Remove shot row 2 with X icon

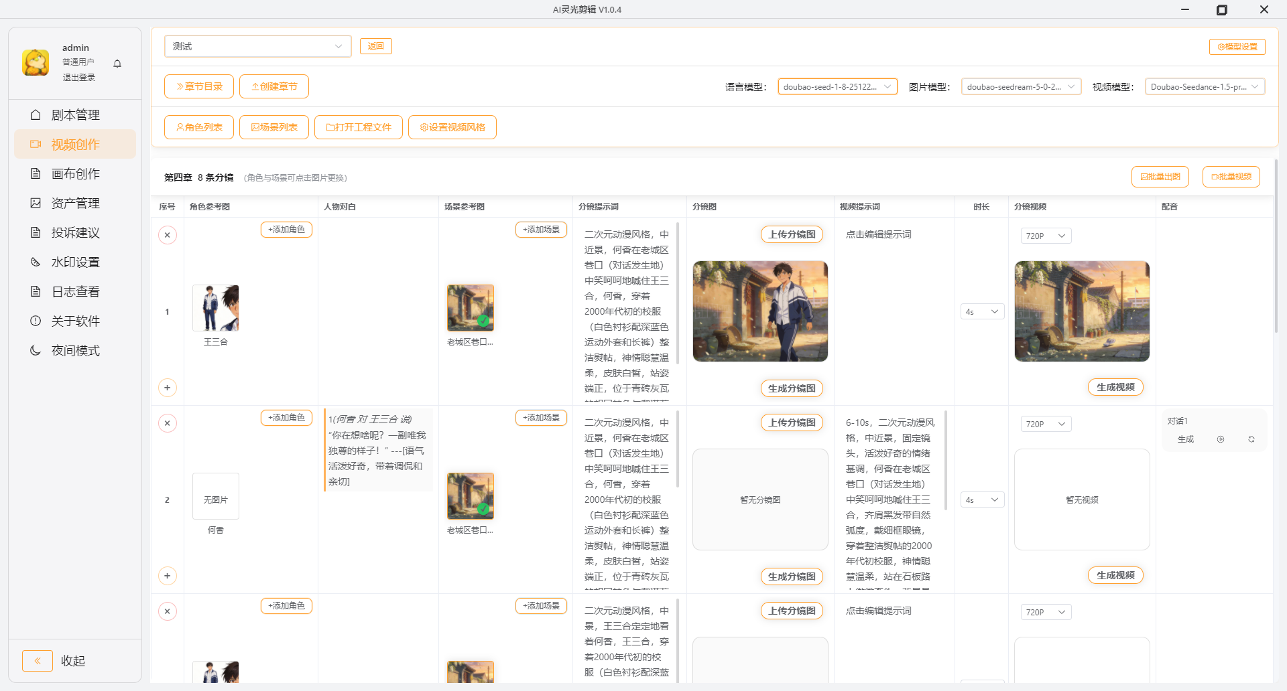tap(168, 423)
